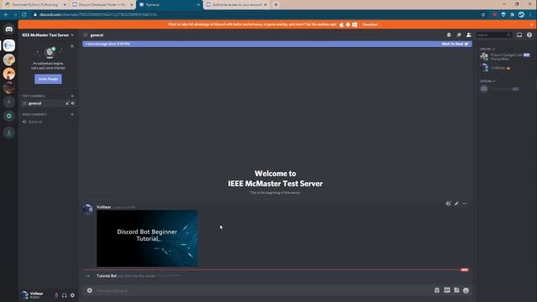This screenshot has height=302, width=537.
Task: Open the third server avatar with orange background
Action: pyautogui.click(x=9, y=74)
